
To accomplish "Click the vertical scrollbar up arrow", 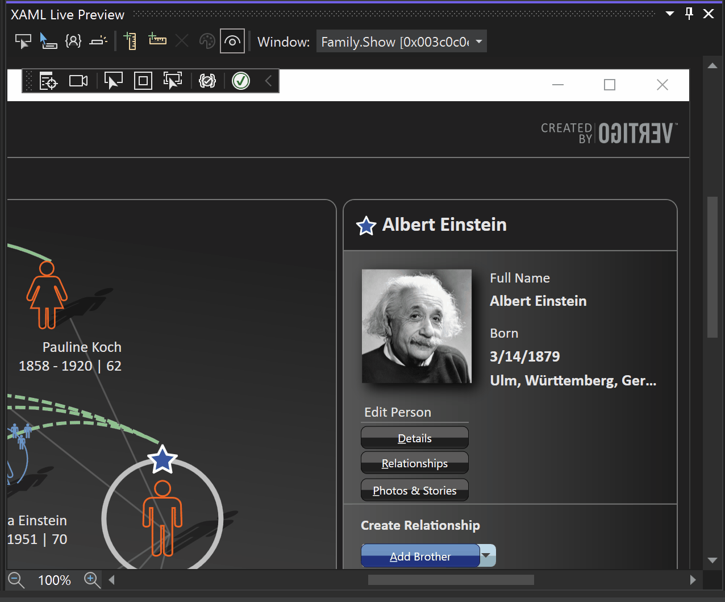I will click(713, 65).
